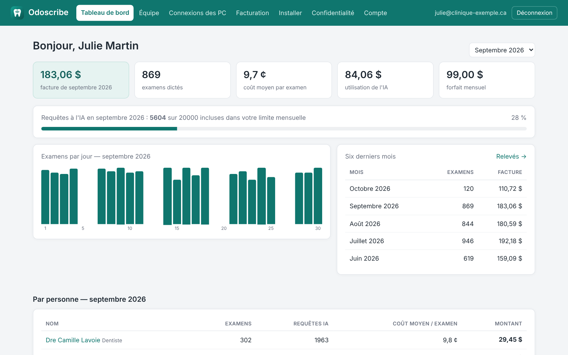Click the COÛT MOYEN / EXAMEN column header
Viewport: 568px width, 355px height.
point(425,324)
